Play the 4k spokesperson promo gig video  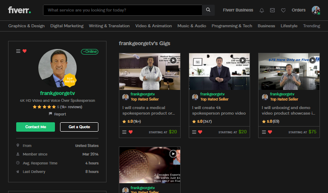[x=242, y=60]
